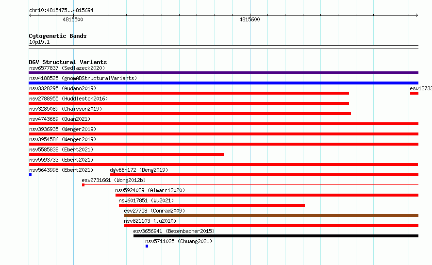Image resolution: width=432 pixels, height=265 pixels.
Task: Click the right arrow of the ruler
Action: 417,16
